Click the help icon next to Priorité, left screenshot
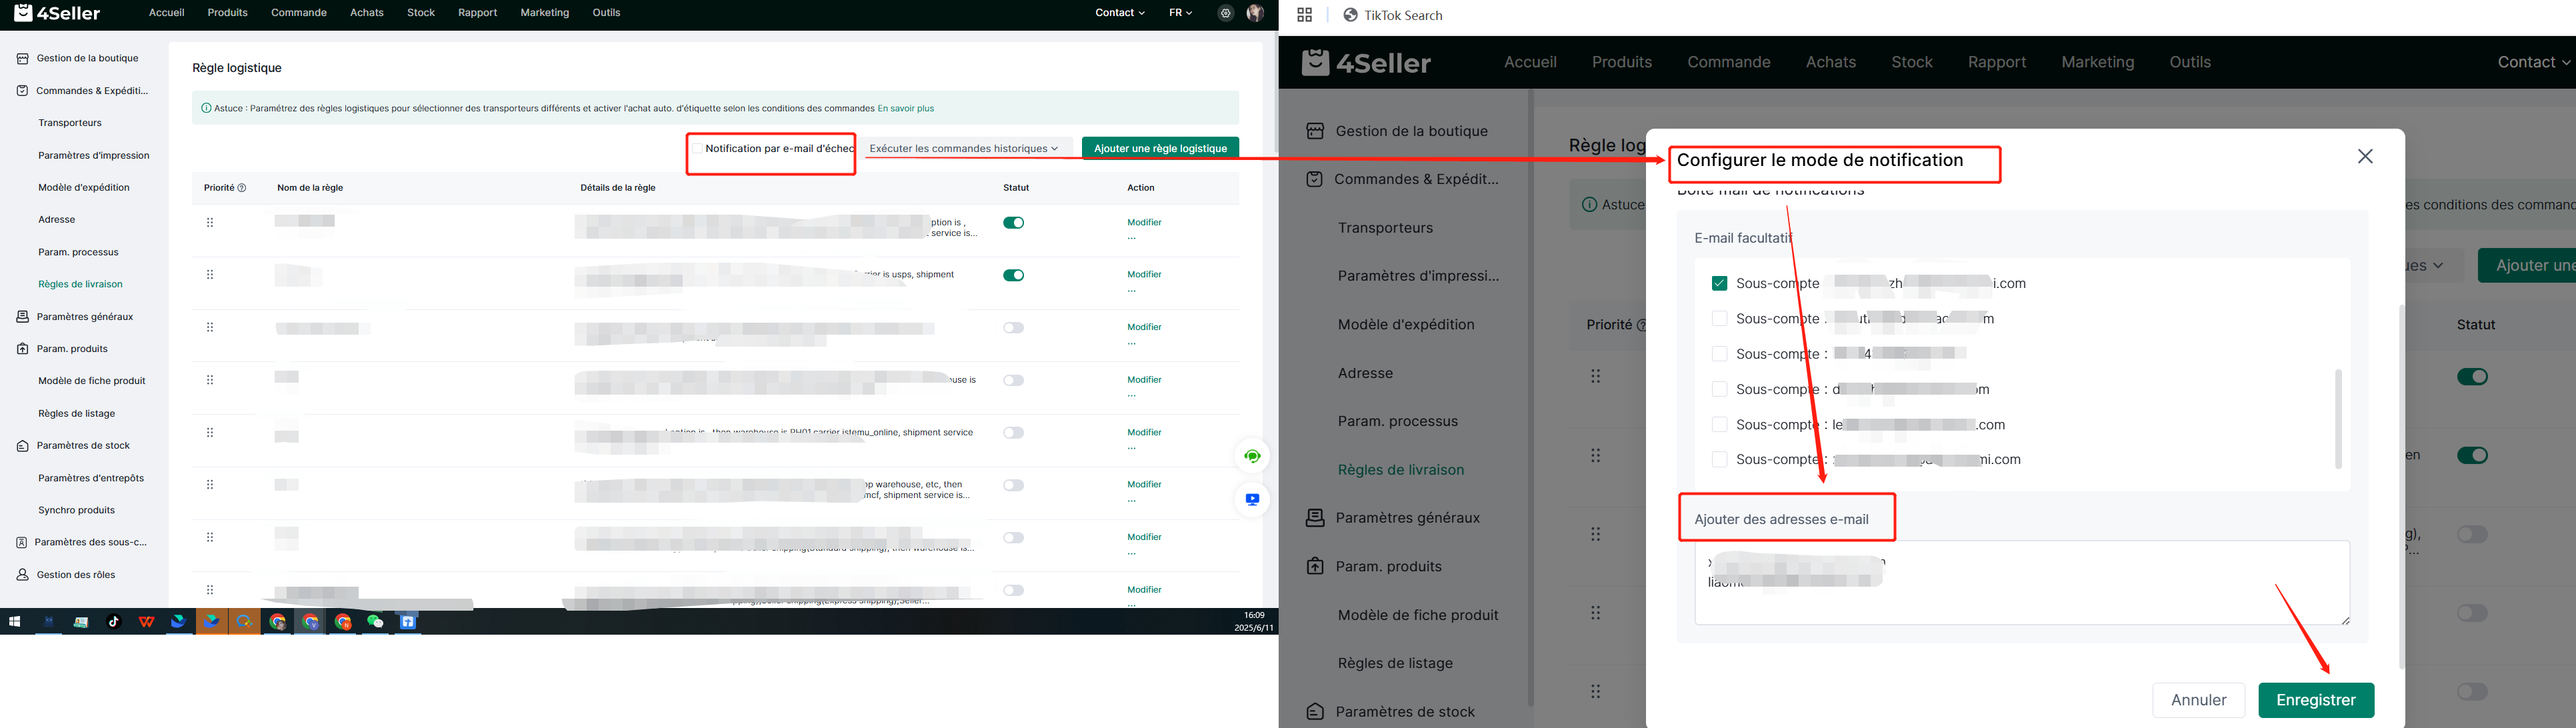This screenshot has width=2576, height=728. click(x=242, y=188)
